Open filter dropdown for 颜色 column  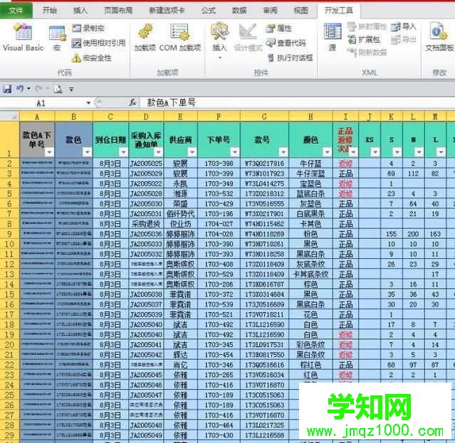pyautogui.click(x=327, y=152)
